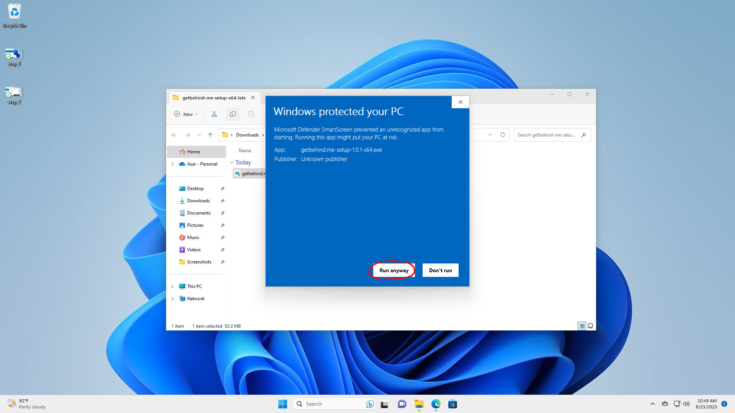Go forward with the right arrow
Screen dimensions: 735x413
coord(188,135)
